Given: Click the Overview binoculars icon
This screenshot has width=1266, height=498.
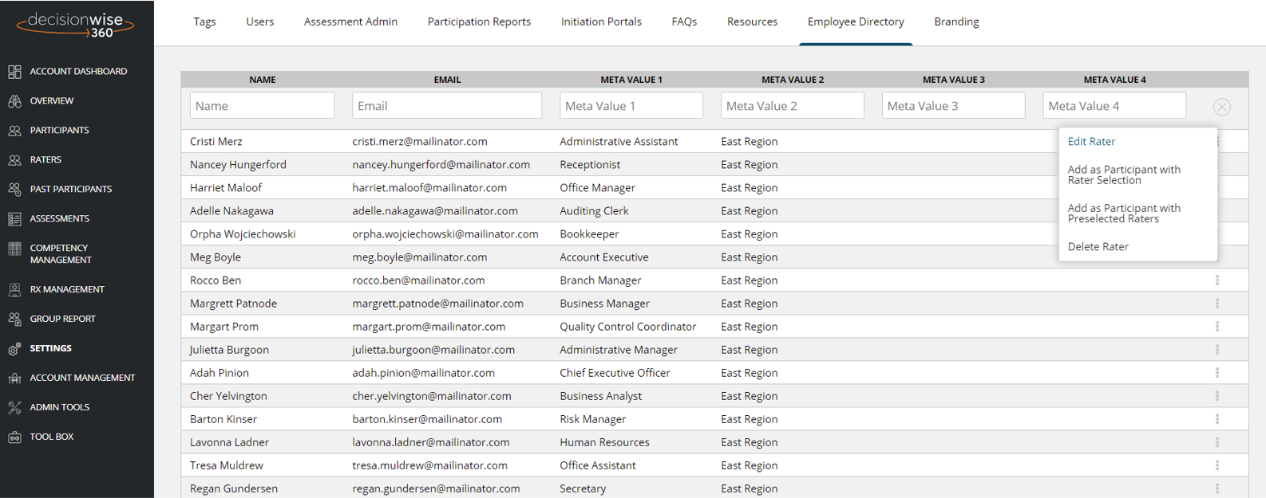Looking at the screenshot, I should 14,101.
